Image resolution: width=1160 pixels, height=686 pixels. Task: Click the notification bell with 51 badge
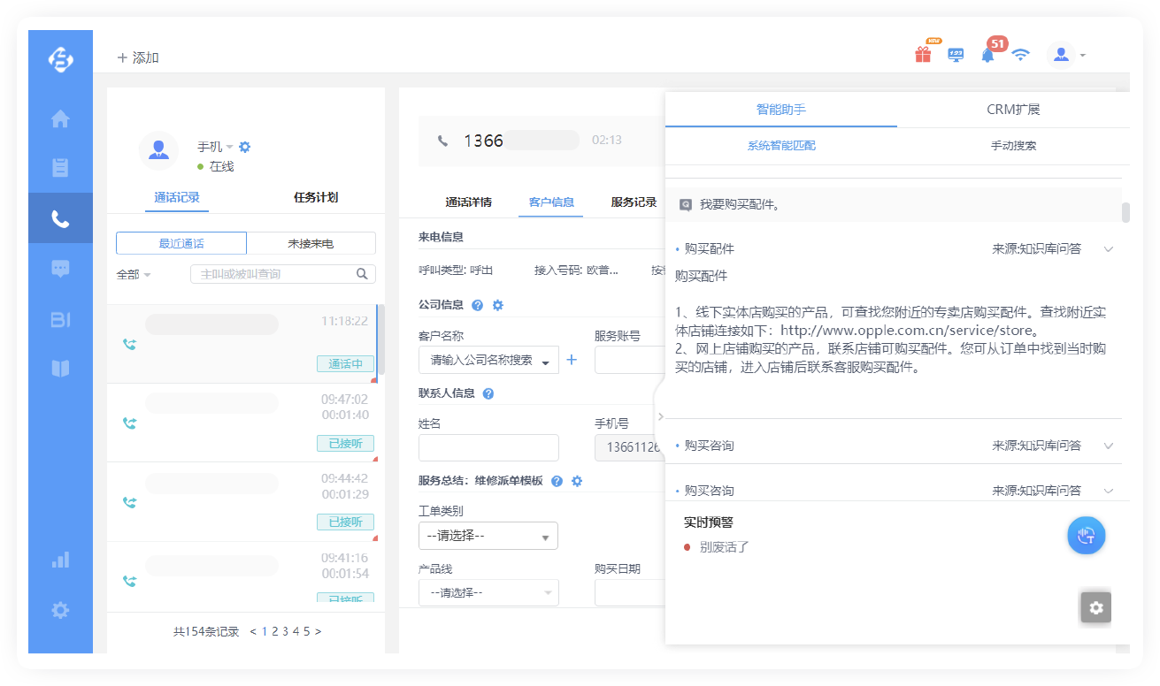[x=987, y=55]
